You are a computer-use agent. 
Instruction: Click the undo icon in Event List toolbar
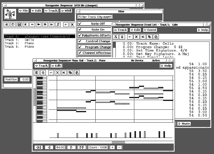coord(130,37)
